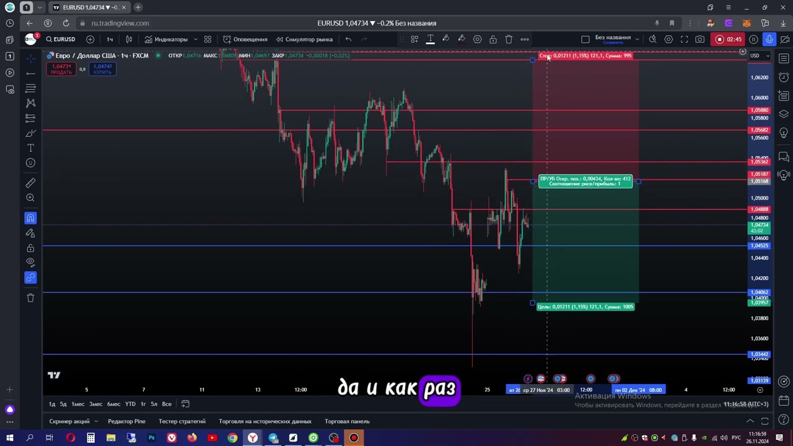Open the chart settings icon in the top toolbar
Image resolution: width=793 pixels, height=446 pixels.
pyautogui.click(x=668, y=39)
